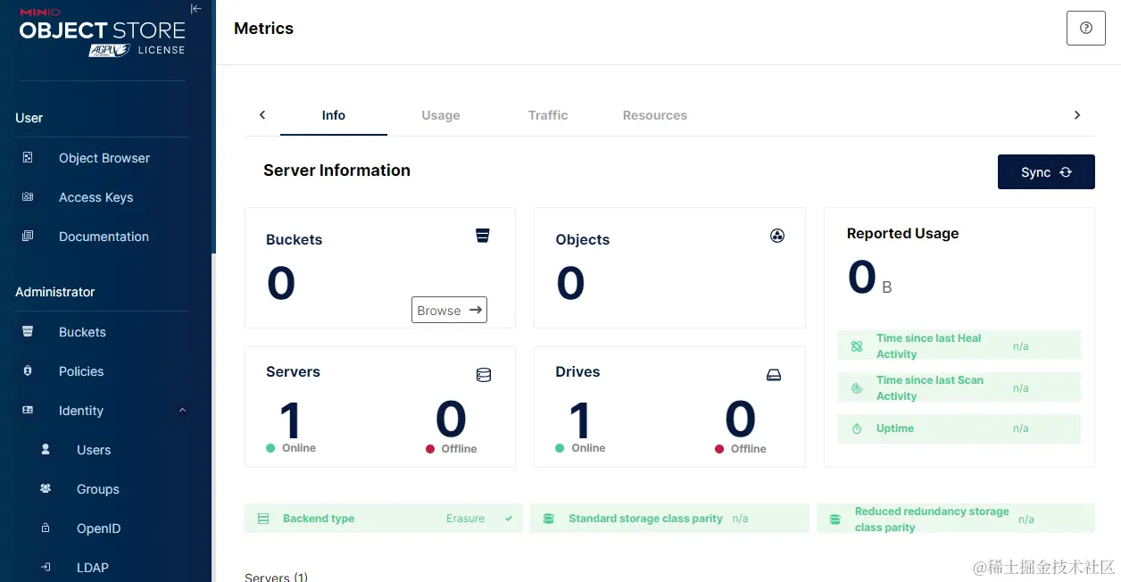Image resolution: width=1121 pixels, height=582 pixels.
Task: Click the Identity card icon
Action: 28,410
